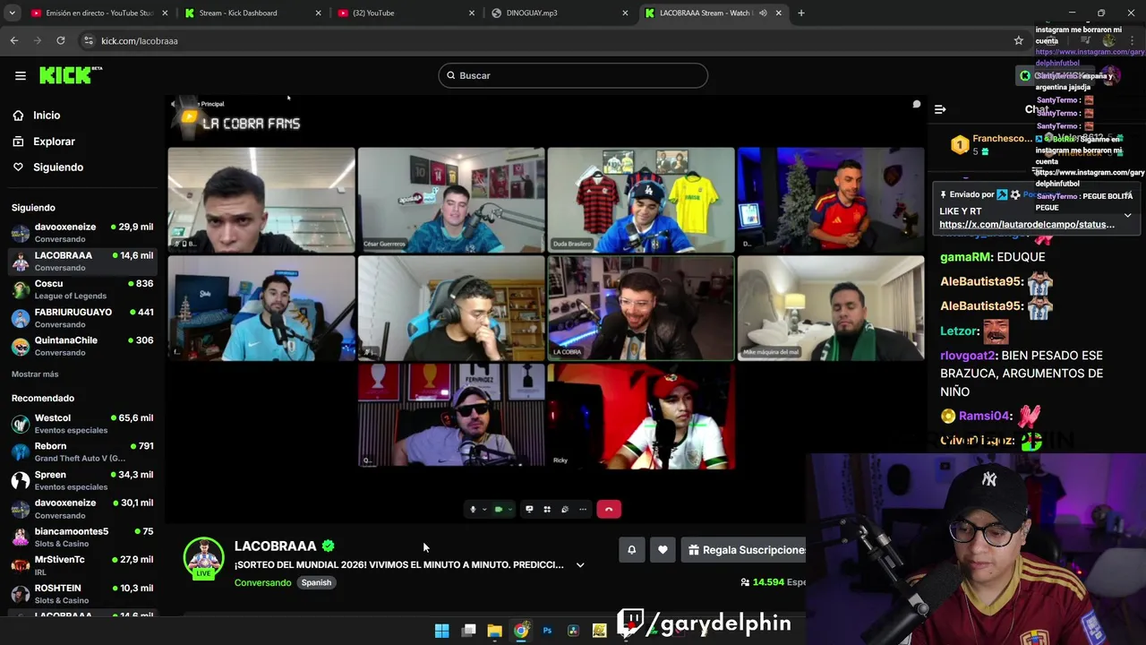The image size is (1146, 645).
Task: Open FABRIURUGUAYO channel in sidebar
Action: coord(82,318)
